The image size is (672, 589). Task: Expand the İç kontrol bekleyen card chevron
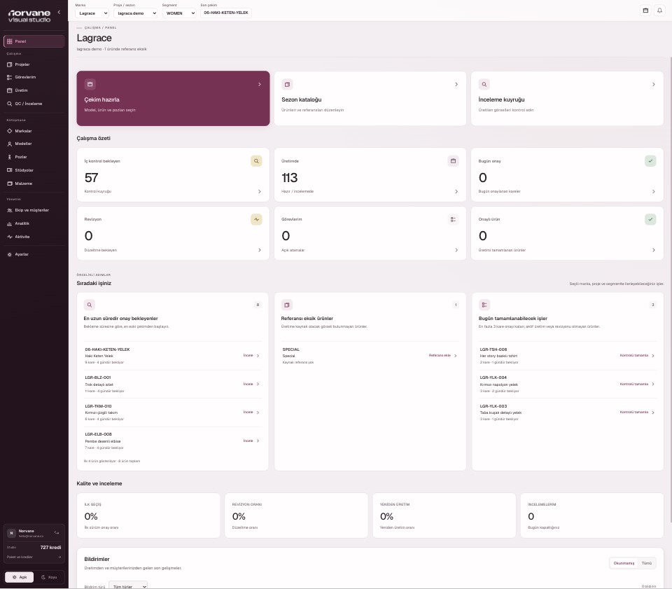coord(259,192)
